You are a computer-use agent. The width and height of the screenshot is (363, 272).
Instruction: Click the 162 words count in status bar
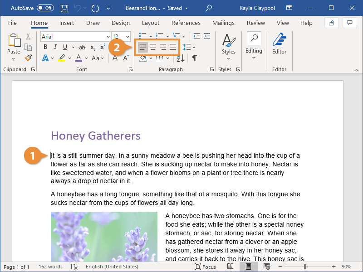[50, 267]
